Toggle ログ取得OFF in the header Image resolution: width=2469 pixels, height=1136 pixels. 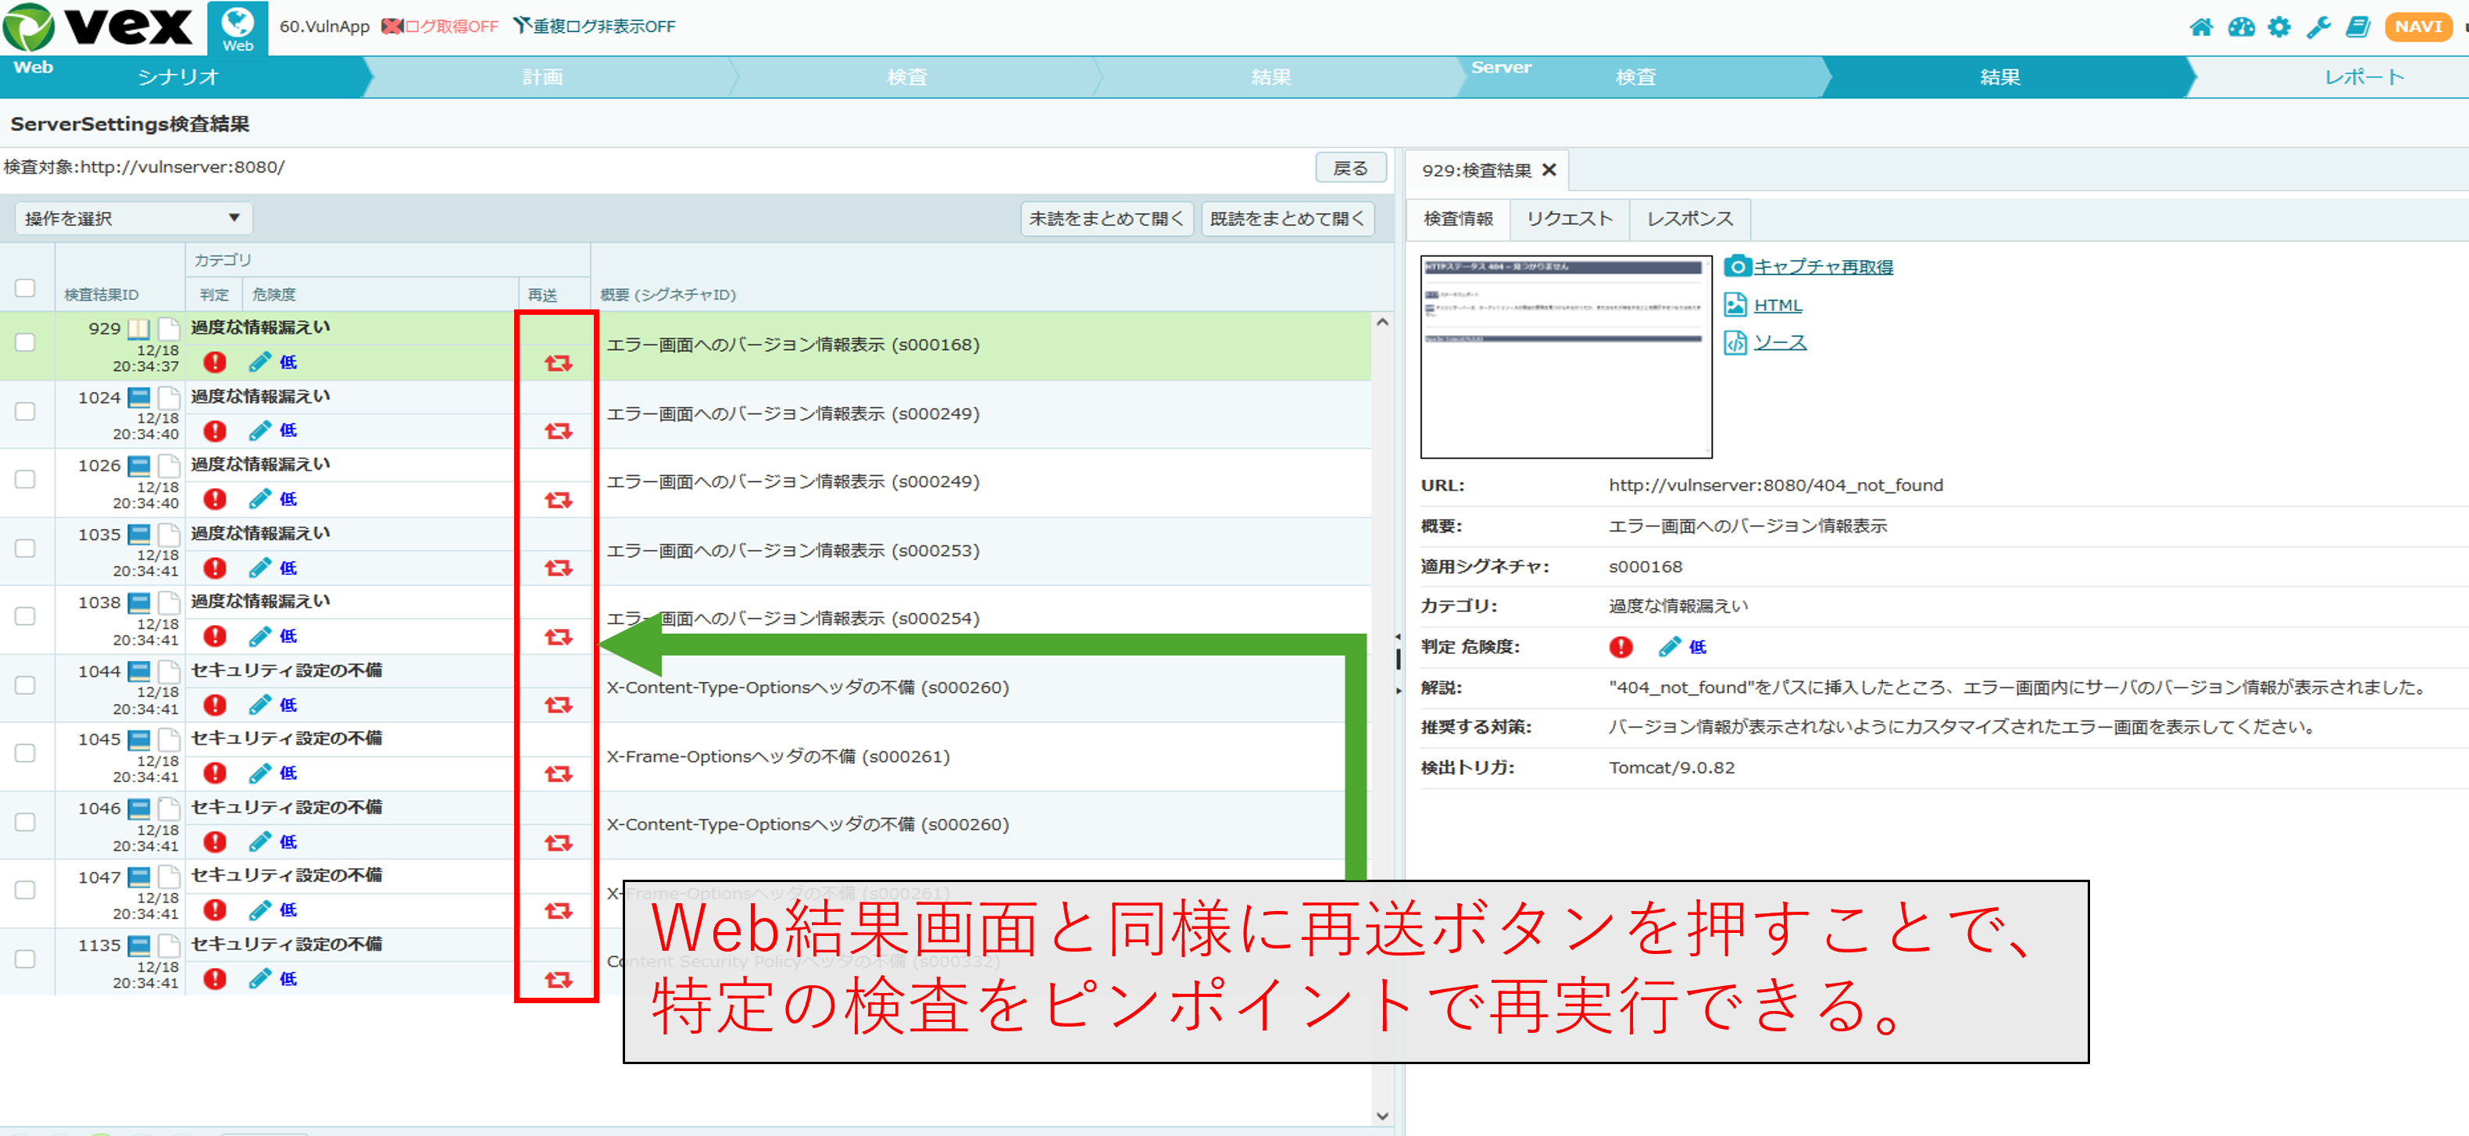pos(440,27)
